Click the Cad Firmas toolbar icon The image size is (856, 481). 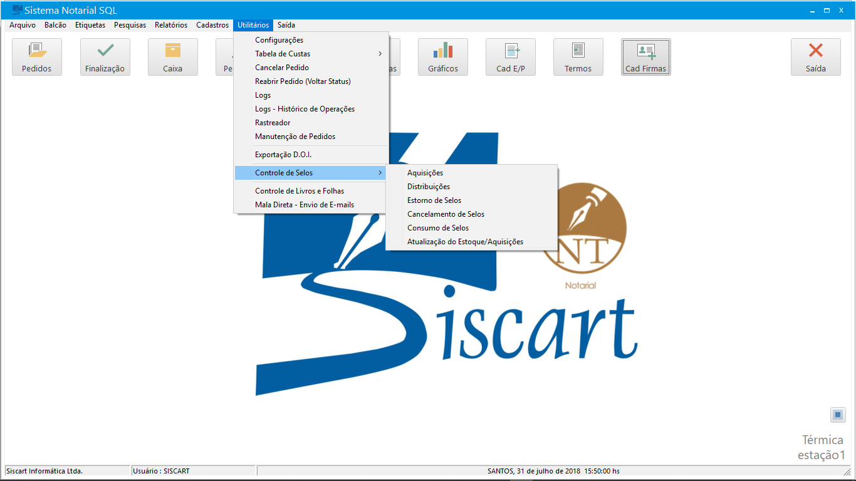coord(646,57)
